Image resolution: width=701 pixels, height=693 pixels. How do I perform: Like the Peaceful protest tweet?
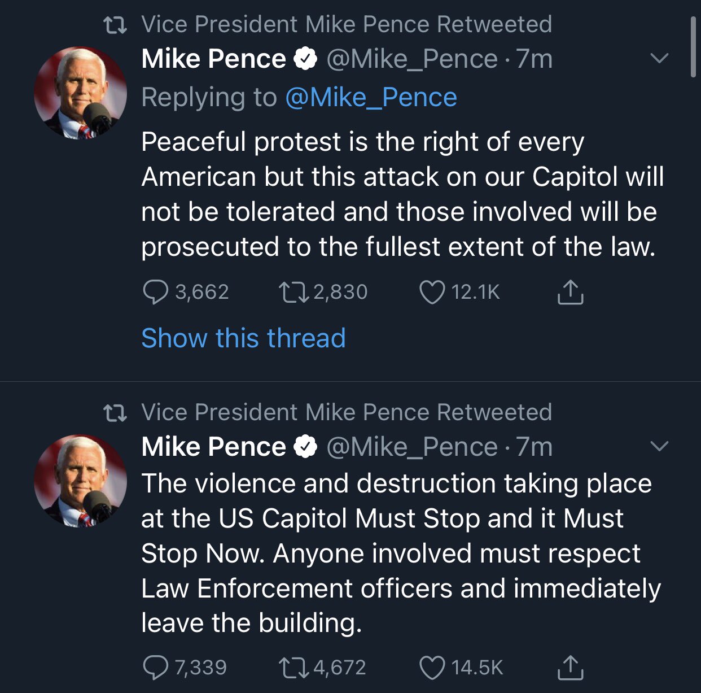click(x=432, y=292)
